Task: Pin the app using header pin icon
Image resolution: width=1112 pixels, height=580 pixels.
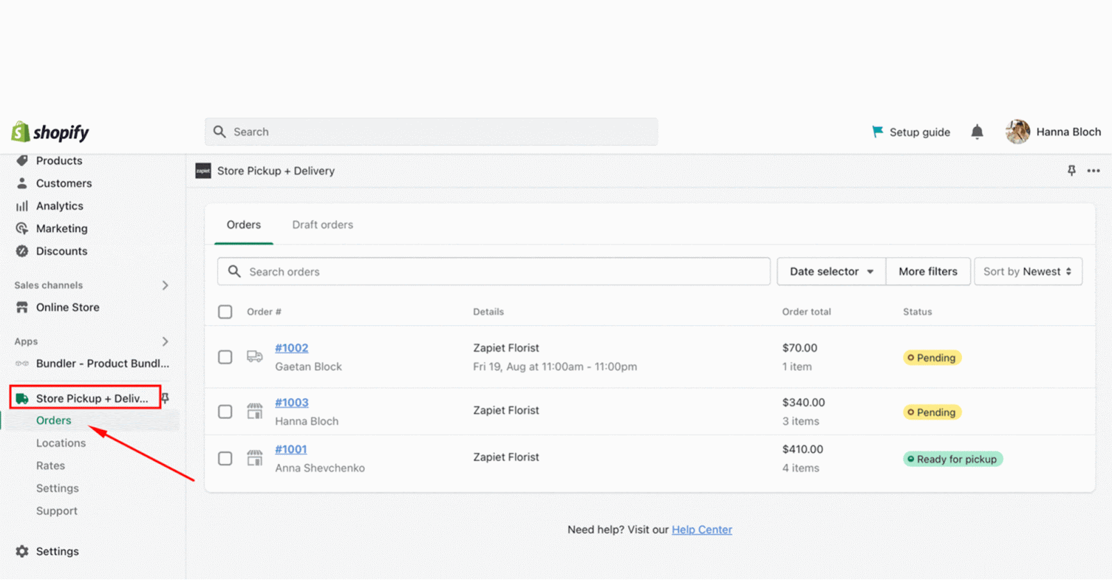Action: click(1072, 171)
